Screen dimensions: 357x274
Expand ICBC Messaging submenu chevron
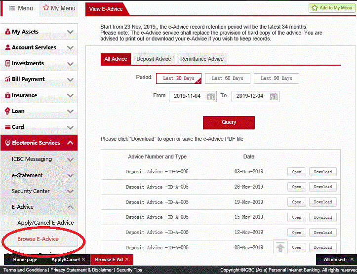point(70,159)
